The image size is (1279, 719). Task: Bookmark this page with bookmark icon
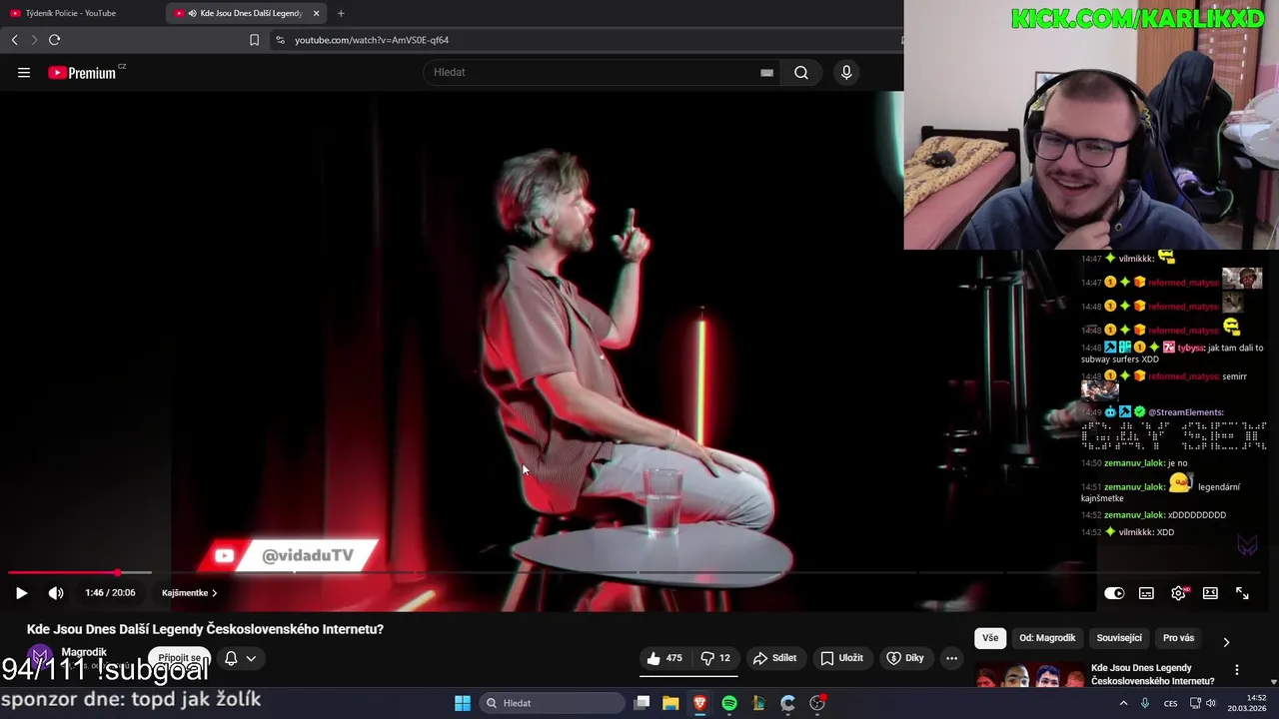tap(254, 40)
